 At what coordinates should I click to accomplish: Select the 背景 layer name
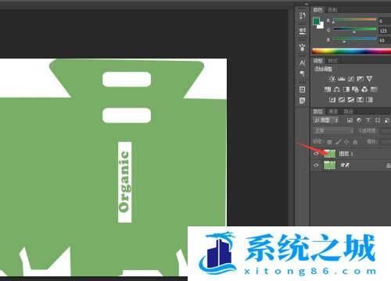[x=345, y=165]
